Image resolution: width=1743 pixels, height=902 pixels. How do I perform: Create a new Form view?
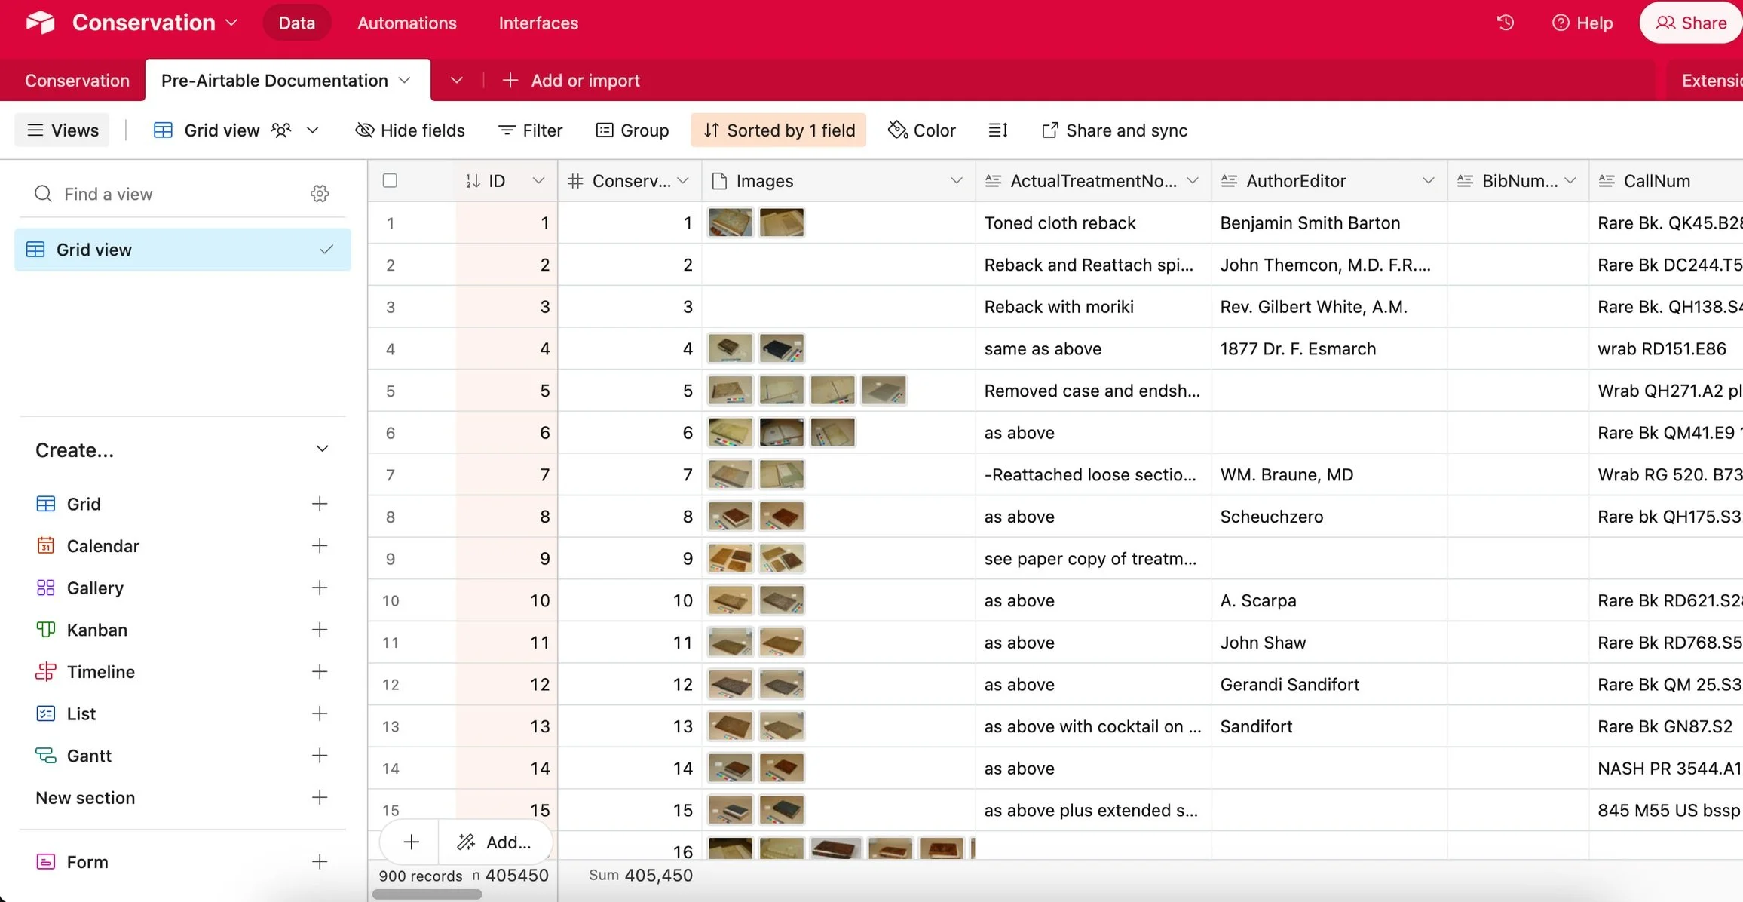(x=320, y=861)
